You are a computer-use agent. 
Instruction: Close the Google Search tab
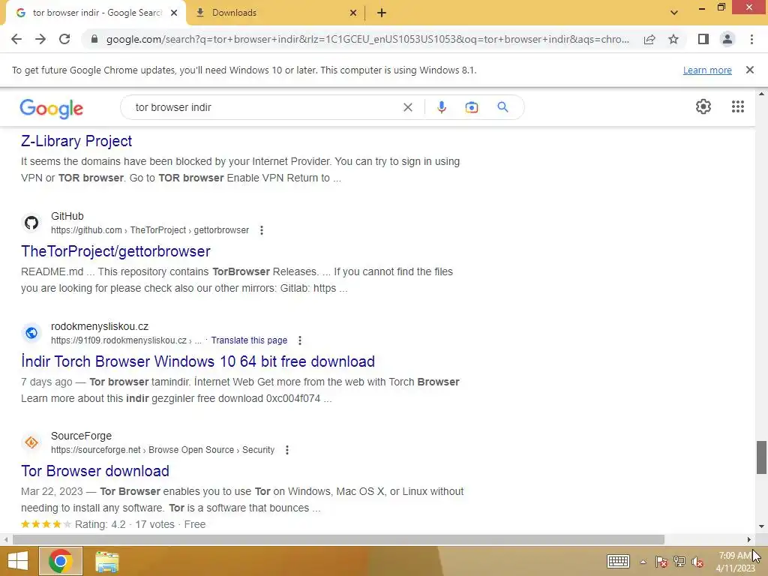(x=174, y=13)
